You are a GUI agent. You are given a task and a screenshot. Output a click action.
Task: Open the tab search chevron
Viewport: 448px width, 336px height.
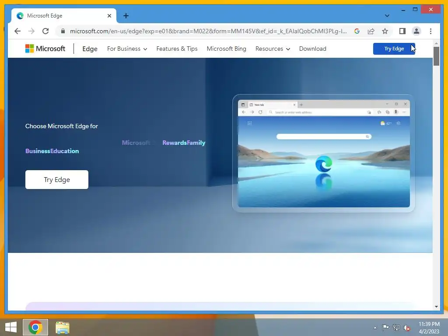point(387,16)
